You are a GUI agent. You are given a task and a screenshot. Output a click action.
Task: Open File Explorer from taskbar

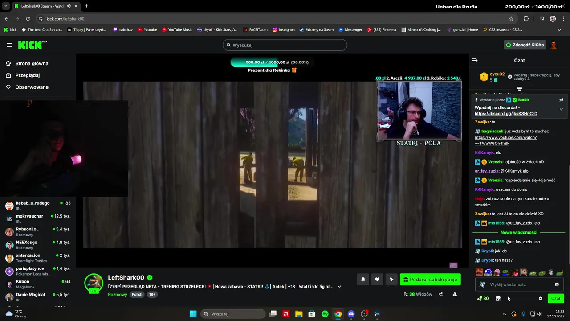click(x=299, y=314)
